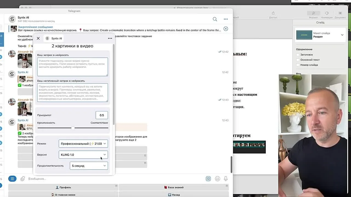Click the attach file paperclip icon
The width and height of the screenshot is (351, 197).
point(23,179)
